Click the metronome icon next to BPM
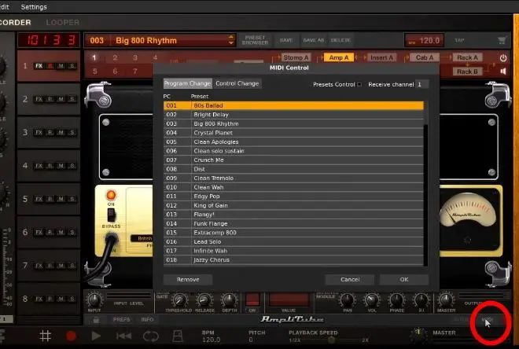Image resolution: width=519 pixels, height=349 pixels. [178, 336]
